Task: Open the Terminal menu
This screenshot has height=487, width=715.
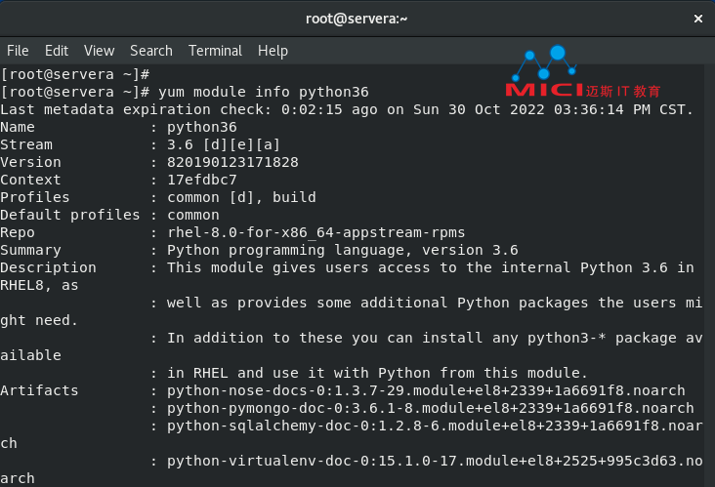Action: point(215,51)
